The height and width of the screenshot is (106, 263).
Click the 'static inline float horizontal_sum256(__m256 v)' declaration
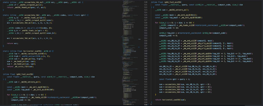point(28,51)
